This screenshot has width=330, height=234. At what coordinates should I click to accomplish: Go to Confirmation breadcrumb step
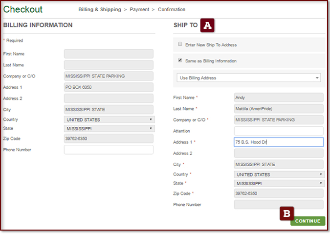[171, 9]
